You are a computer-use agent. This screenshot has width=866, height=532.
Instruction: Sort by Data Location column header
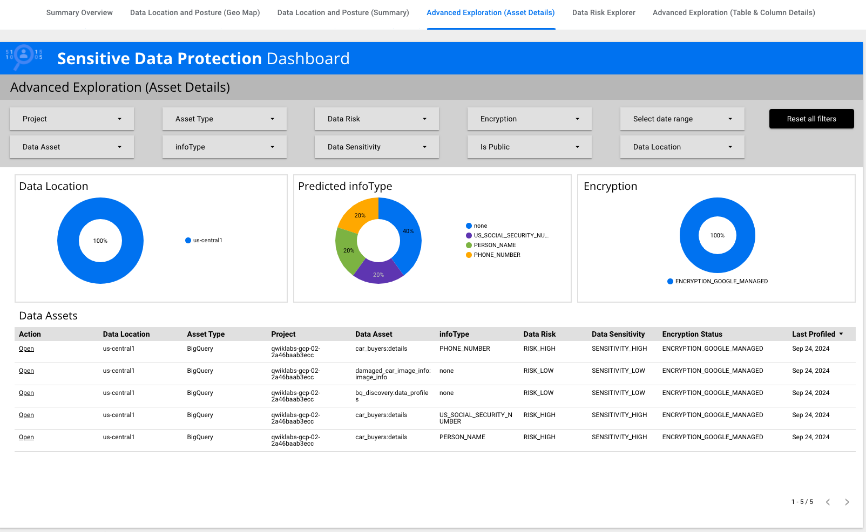point(126,334)
